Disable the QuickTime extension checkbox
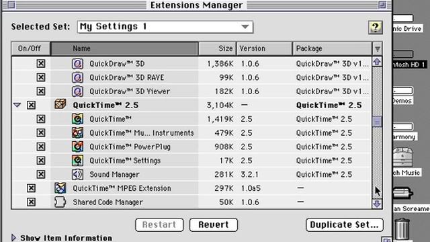The width and height of the screenshot is (430, 242). (x=41, y=119)
